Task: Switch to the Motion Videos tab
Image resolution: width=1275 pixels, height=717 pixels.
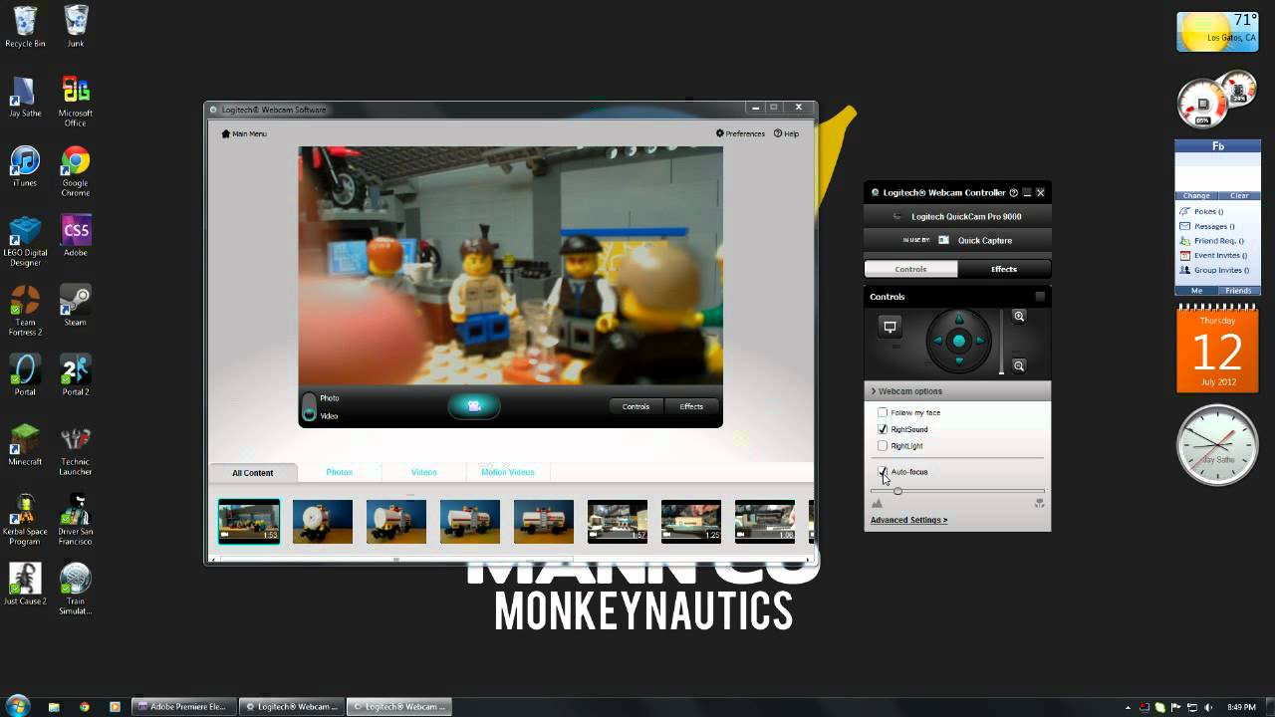Action: tap(508, 472)
